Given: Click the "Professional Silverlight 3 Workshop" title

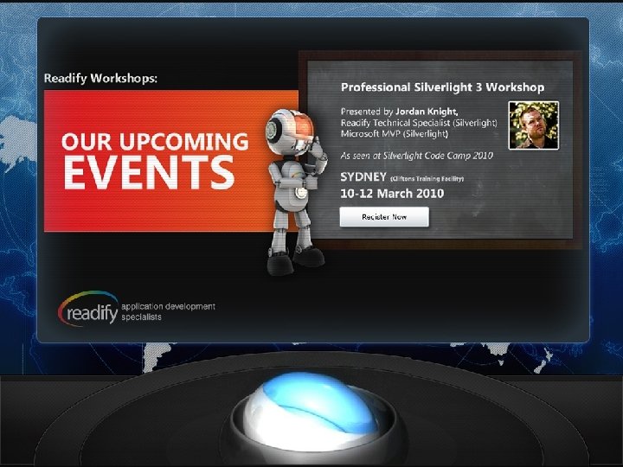Looking at the screenshot, I should (443, 87).
